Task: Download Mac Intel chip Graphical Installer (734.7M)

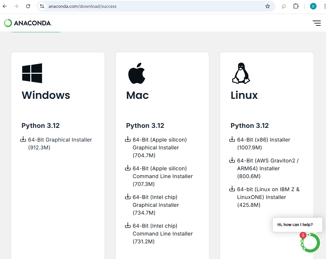Action: (x=156, y=205)
